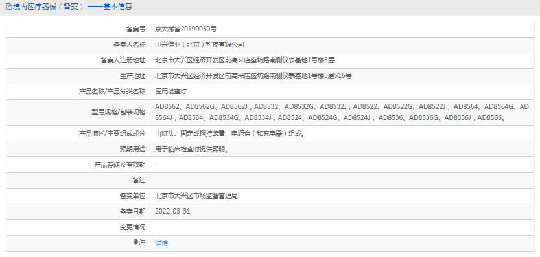This screenshot has width=540, height=257.
Task: Select the filing number 京大械备20190050号
Action: point(185,29)
